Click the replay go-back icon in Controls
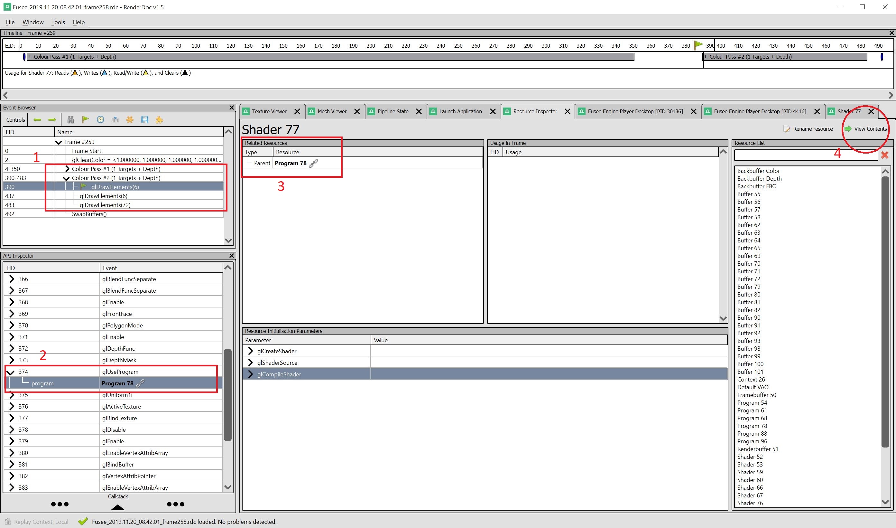Image resolution: width=896 pixels, height=528 pixels. (38, 119)
